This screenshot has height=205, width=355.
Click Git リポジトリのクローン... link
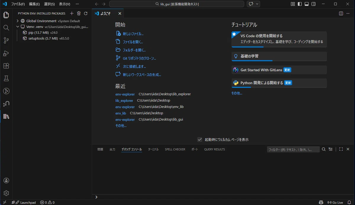pos(139,58)
